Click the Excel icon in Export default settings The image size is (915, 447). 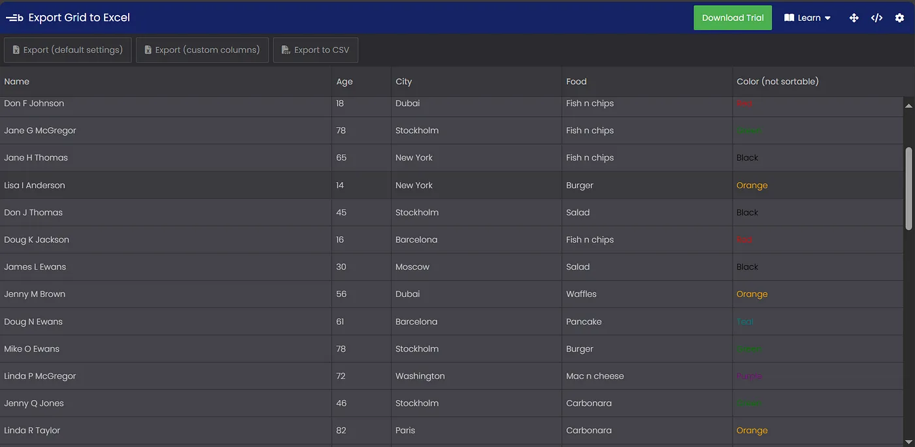16,50
